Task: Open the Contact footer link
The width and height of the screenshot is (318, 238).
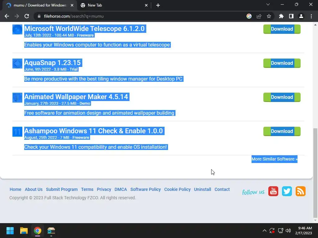Action: pyautogui.click(x=222, y=189)
